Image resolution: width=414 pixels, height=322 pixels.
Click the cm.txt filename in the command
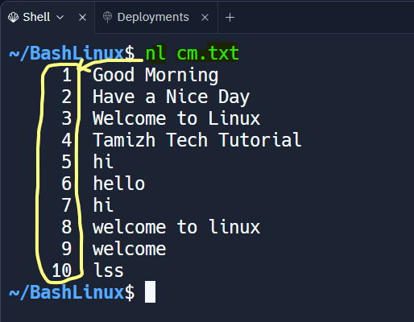[x=208, y=53]
